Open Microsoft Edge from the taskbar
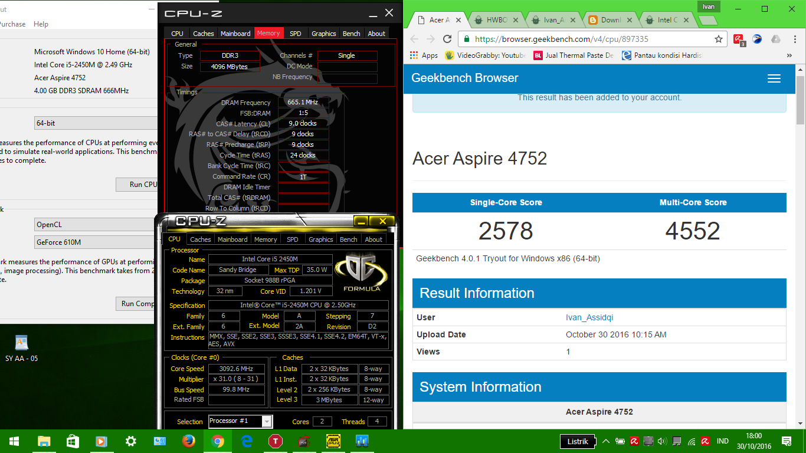This screenshot has width=806, height=453. (246, 441)
